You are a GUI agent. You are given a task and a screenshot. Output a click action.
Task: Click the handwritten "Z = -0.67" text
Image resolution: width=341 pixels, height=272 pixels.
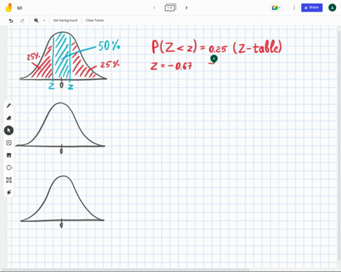pyautogui.click(x=171, y=66)
